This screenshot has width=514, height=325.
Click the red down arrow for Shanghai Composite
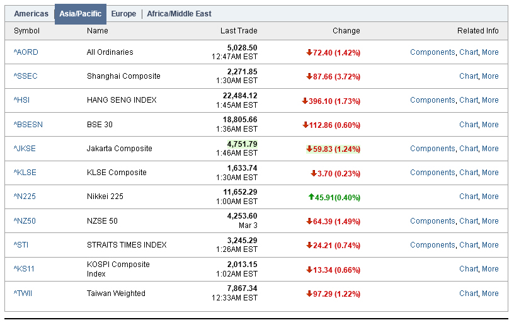click(x=309, y=76)
